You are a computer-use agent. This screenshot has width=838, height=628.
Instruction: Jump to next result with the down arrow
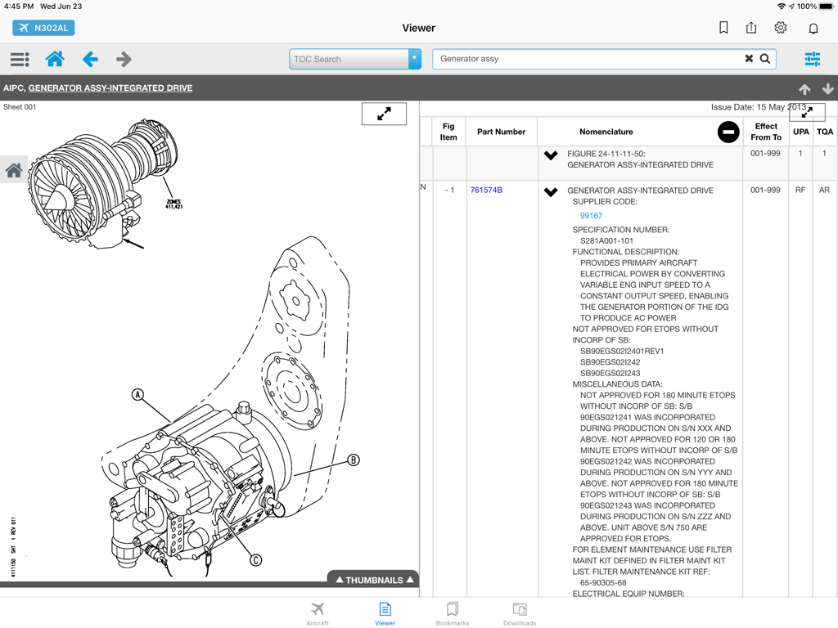(x=828, y=88)
